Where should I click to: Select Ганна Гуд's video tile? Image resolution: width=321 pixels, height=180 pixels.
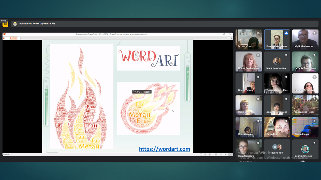pyautogui.click(x=277, y=127)
